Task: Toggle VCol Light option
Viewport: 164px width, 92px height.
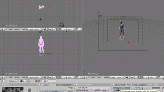Action: click(43, 91)
